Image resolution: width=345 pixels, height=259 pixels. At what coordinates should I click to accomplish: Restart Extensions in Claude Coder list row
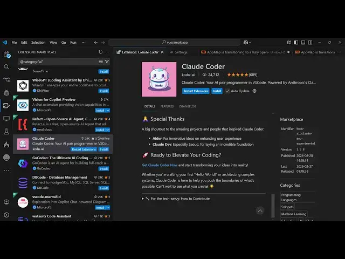[84, 149]
